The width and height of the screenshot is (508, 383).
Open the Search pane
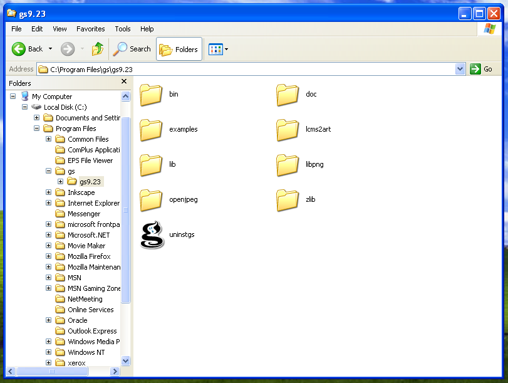click(132, 49)
